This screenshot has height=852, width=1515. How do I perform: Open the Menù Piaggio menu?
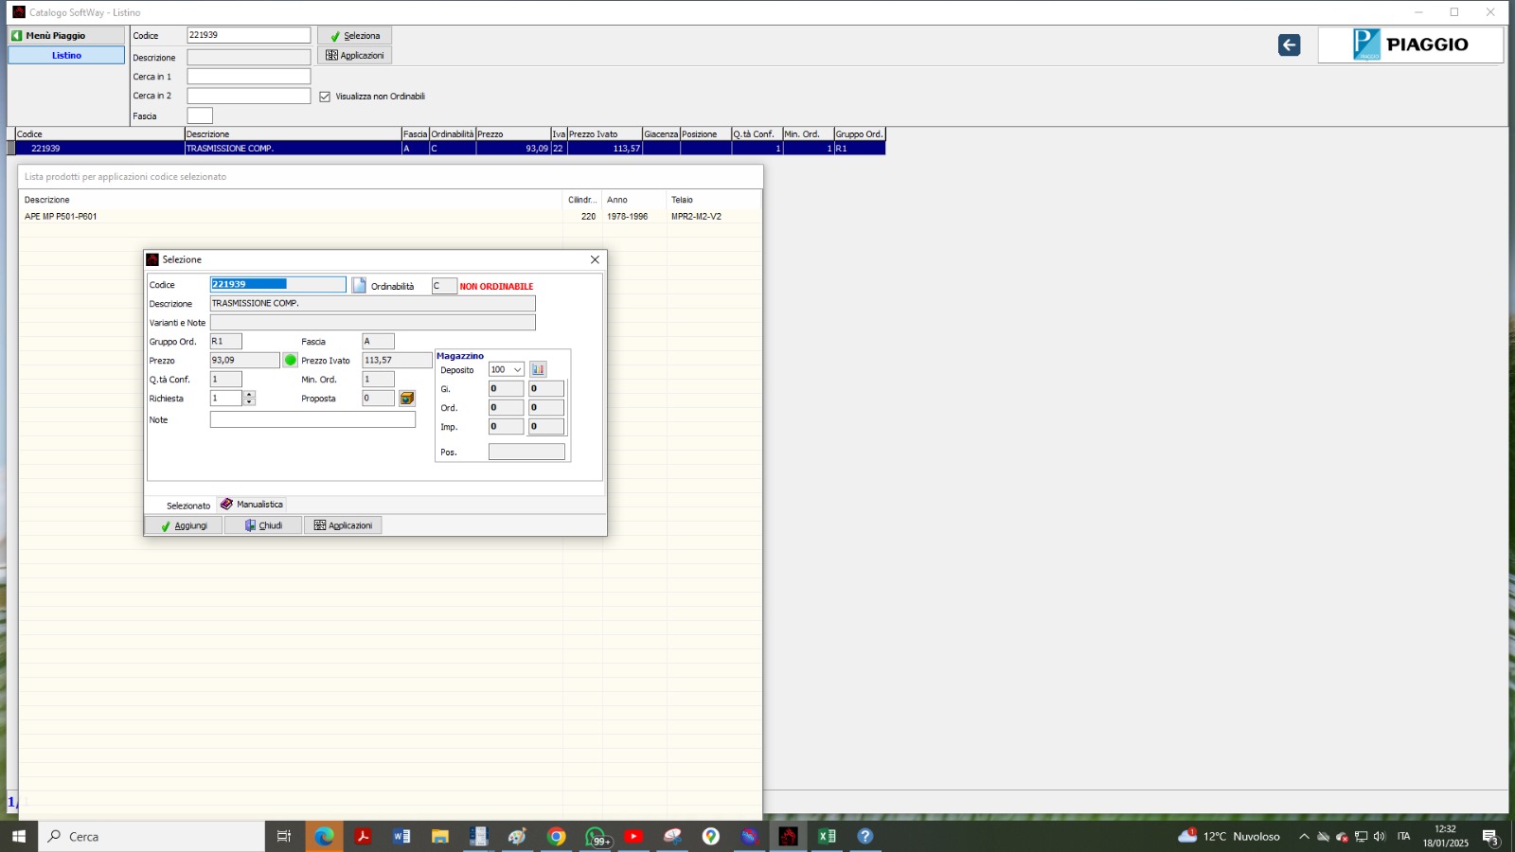(66, 35)
